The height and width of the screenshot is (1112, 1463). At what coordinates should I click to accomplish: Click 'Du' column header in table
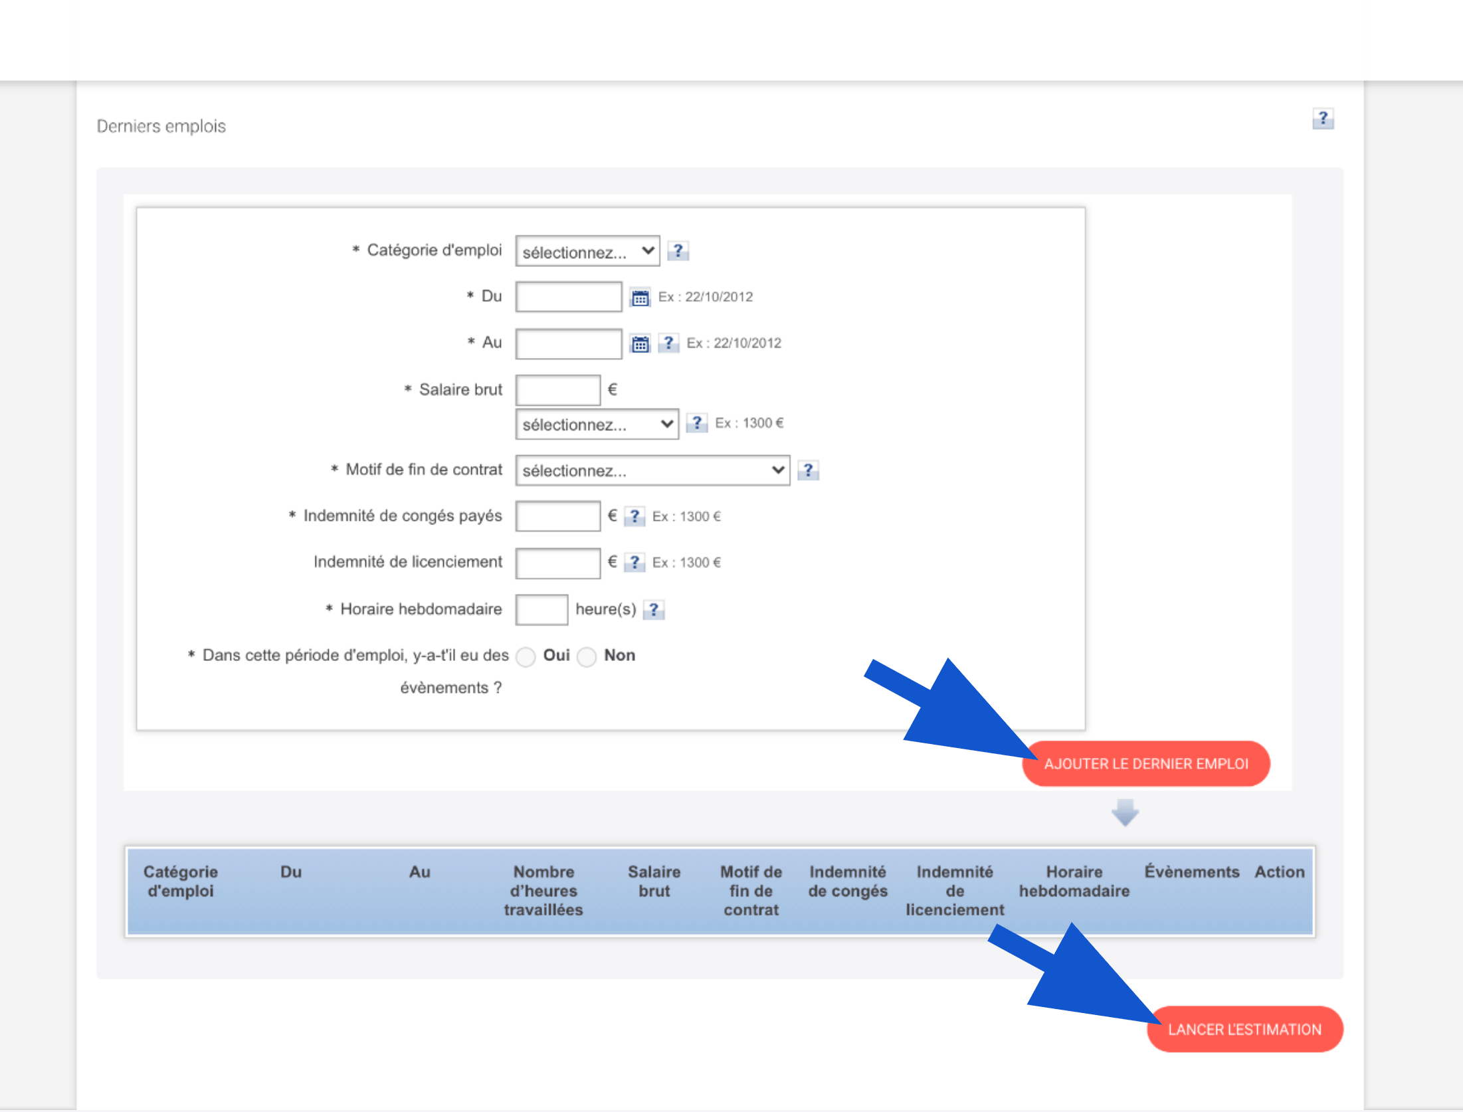click(291, 872)
